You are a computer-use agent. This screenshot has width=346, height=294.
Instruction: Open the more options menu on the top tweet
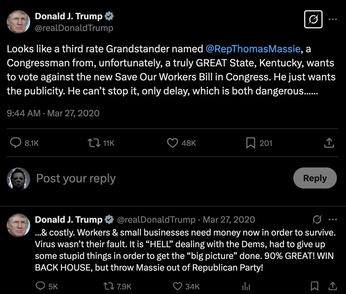click(x=333, y=19)
